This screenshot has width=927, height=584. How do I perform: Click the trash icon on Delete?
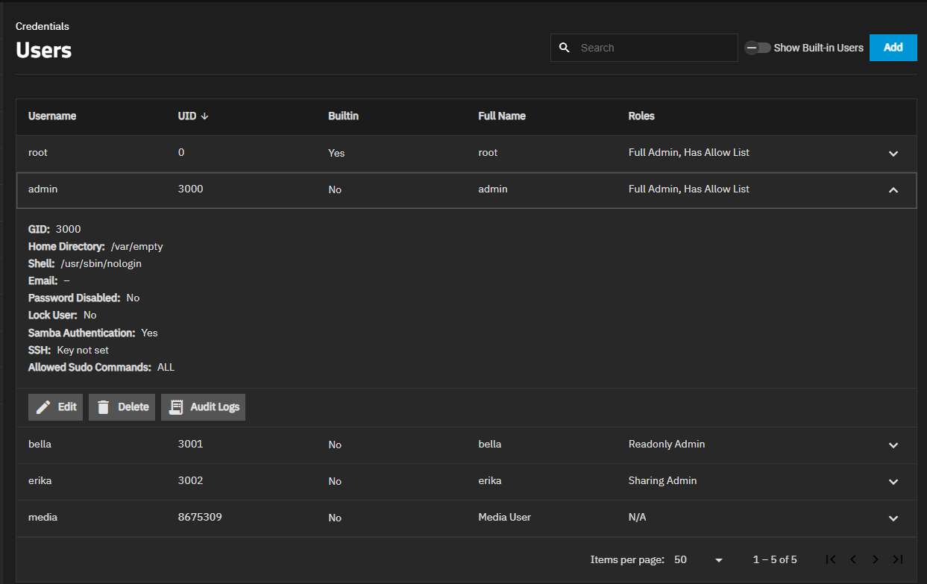click(x=104, y=407)
